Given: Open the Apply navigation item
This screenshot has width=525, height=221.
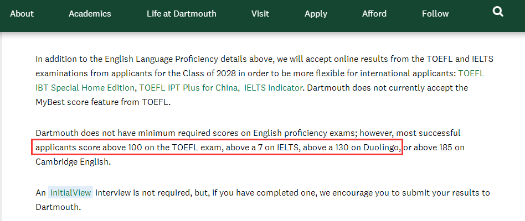Looking at the screenshot, I should tap(316, 14).
